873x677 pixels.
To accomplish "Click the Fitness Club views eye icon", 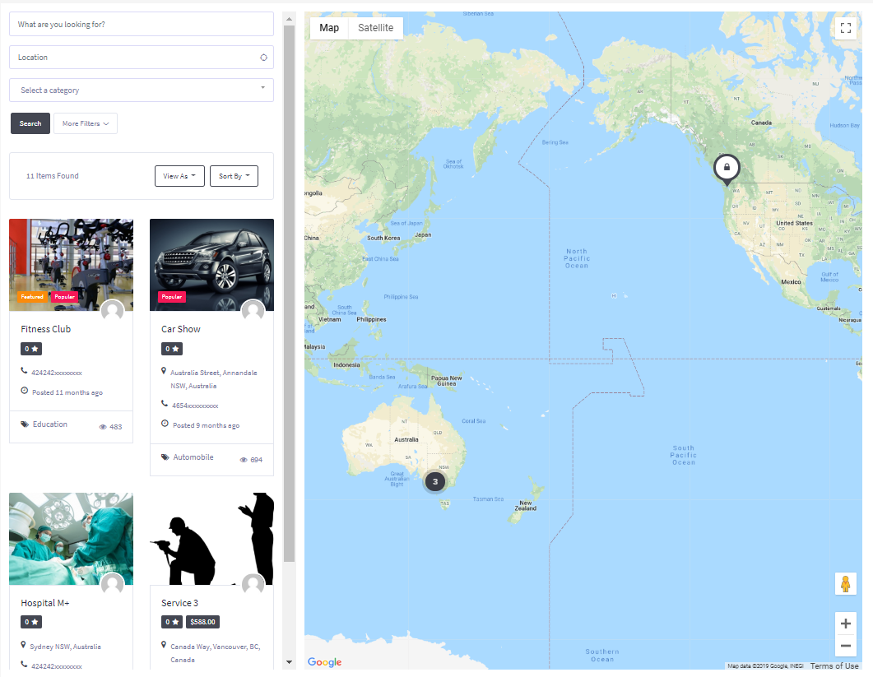I will [103, 427].
